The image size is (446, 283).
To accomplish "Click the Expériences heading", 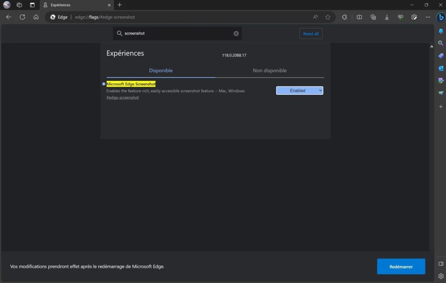I will click(x=125, y=53).
